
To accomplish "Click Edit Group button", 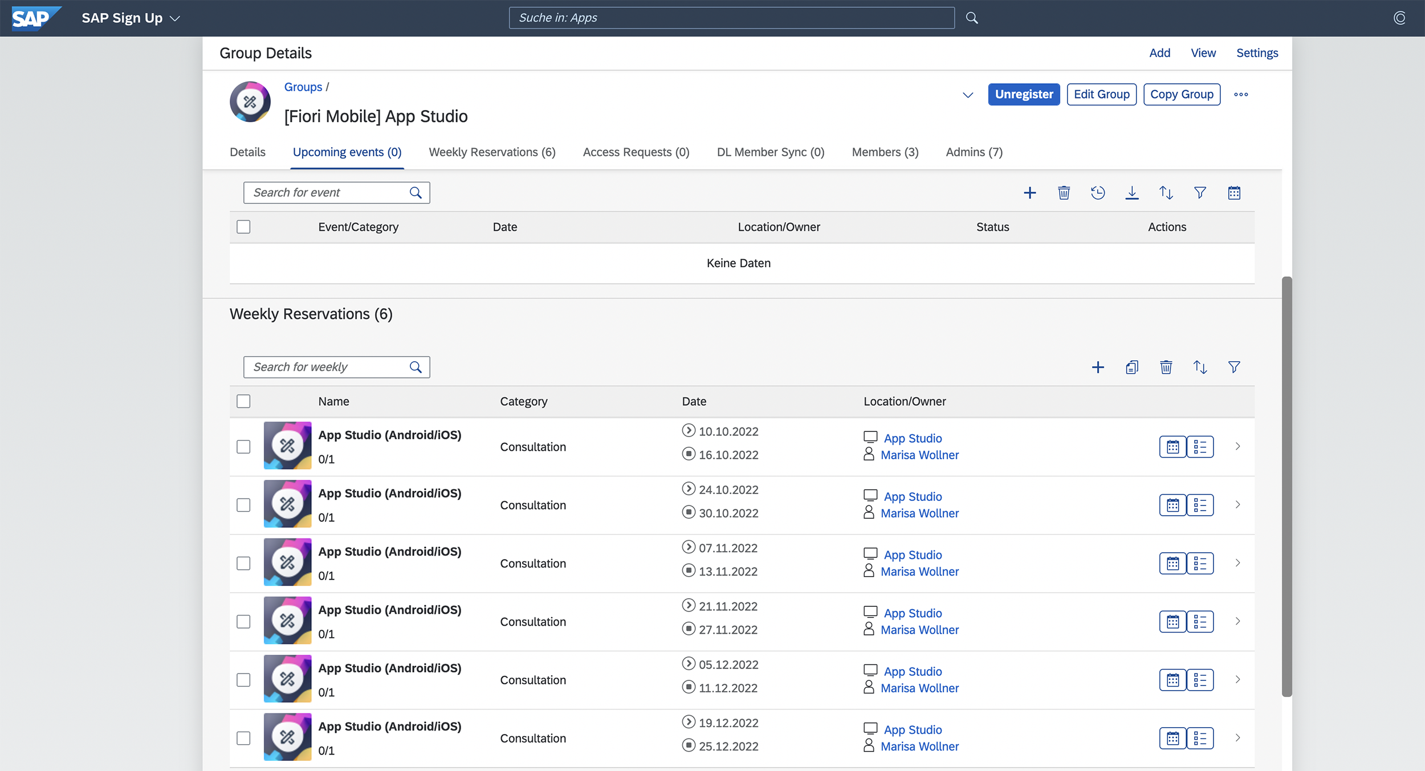I will coord(1101,95).
